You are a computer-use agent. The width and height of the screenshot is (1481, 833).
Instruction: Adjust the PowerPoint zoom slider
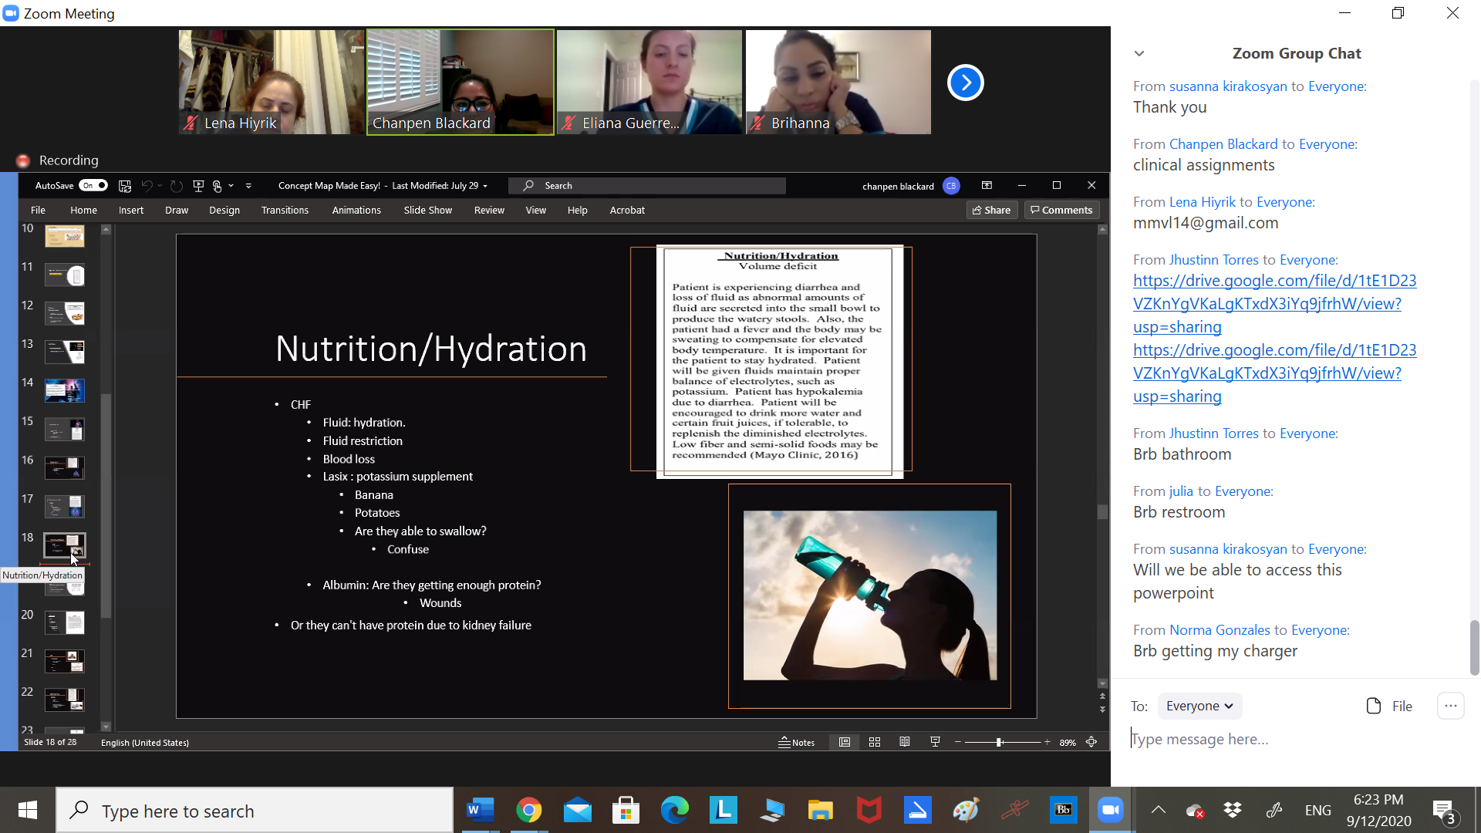[1000, 742]
